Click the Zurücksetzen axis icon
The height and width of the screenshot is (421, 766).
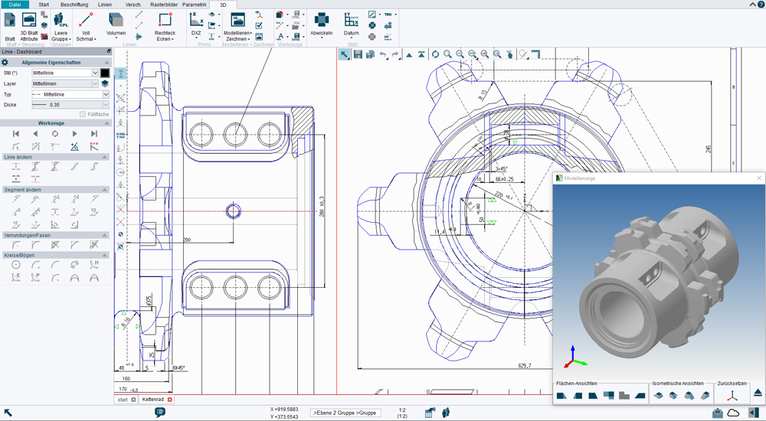coord(733,394)
